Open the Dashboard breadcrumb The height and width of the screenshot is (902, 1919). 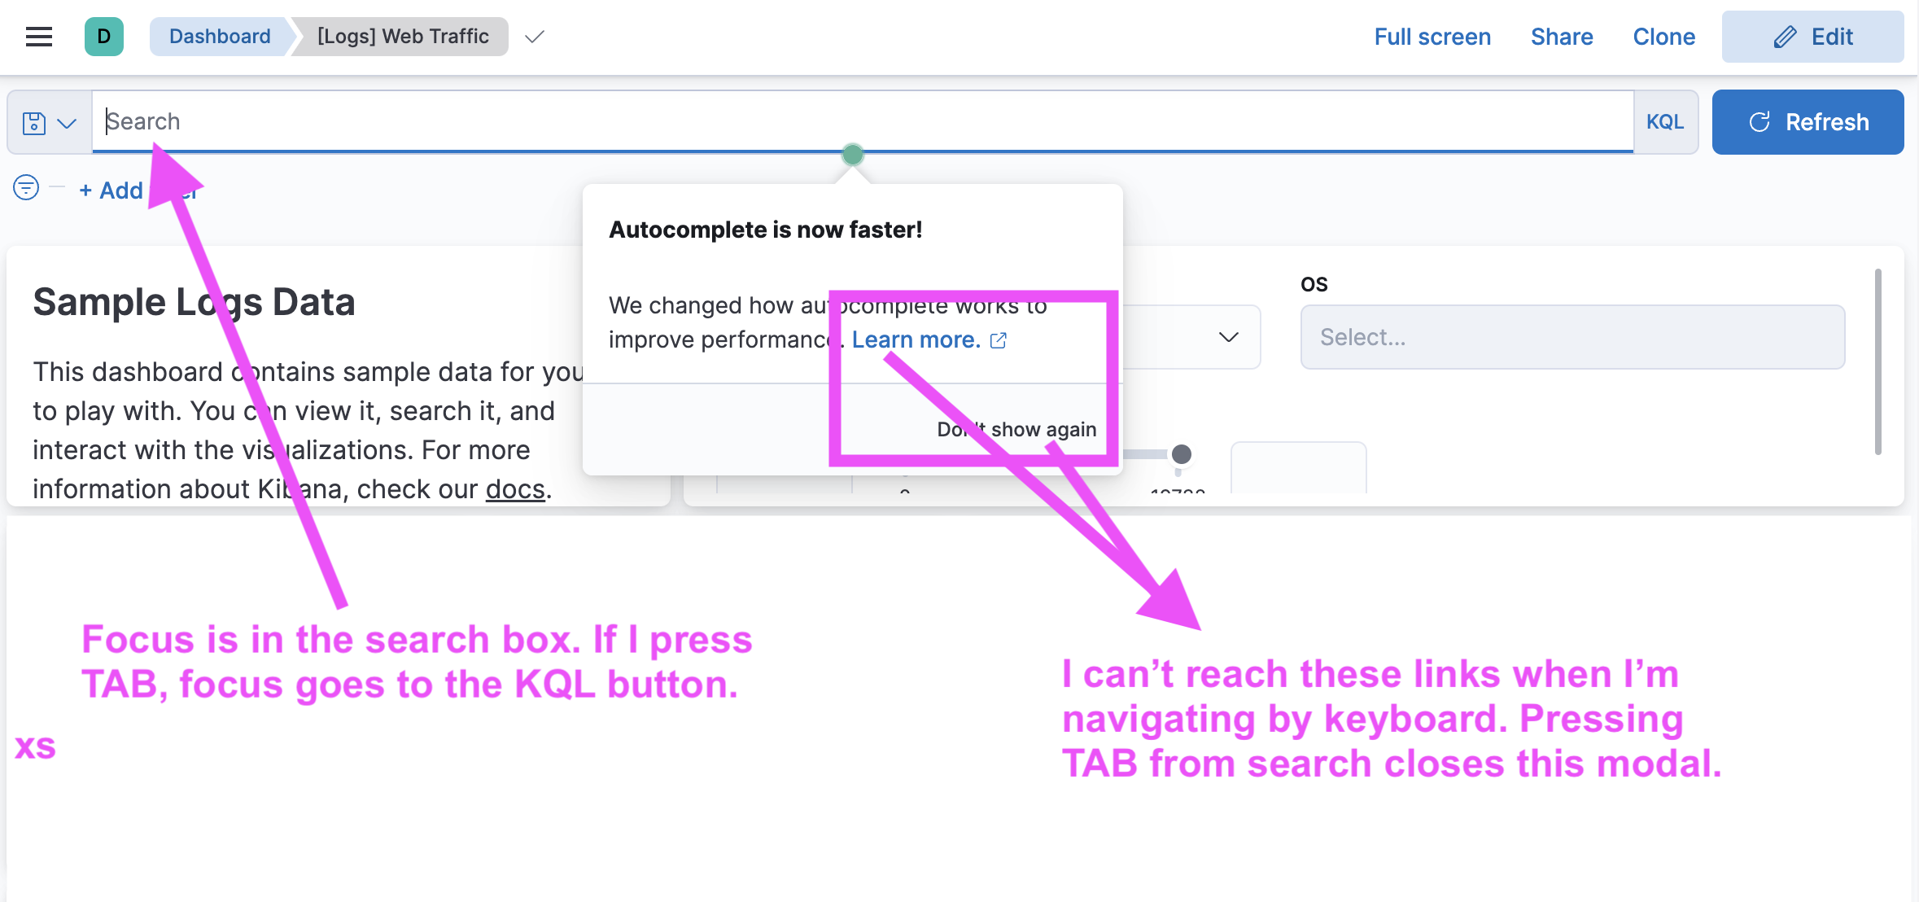coord(219,37)
